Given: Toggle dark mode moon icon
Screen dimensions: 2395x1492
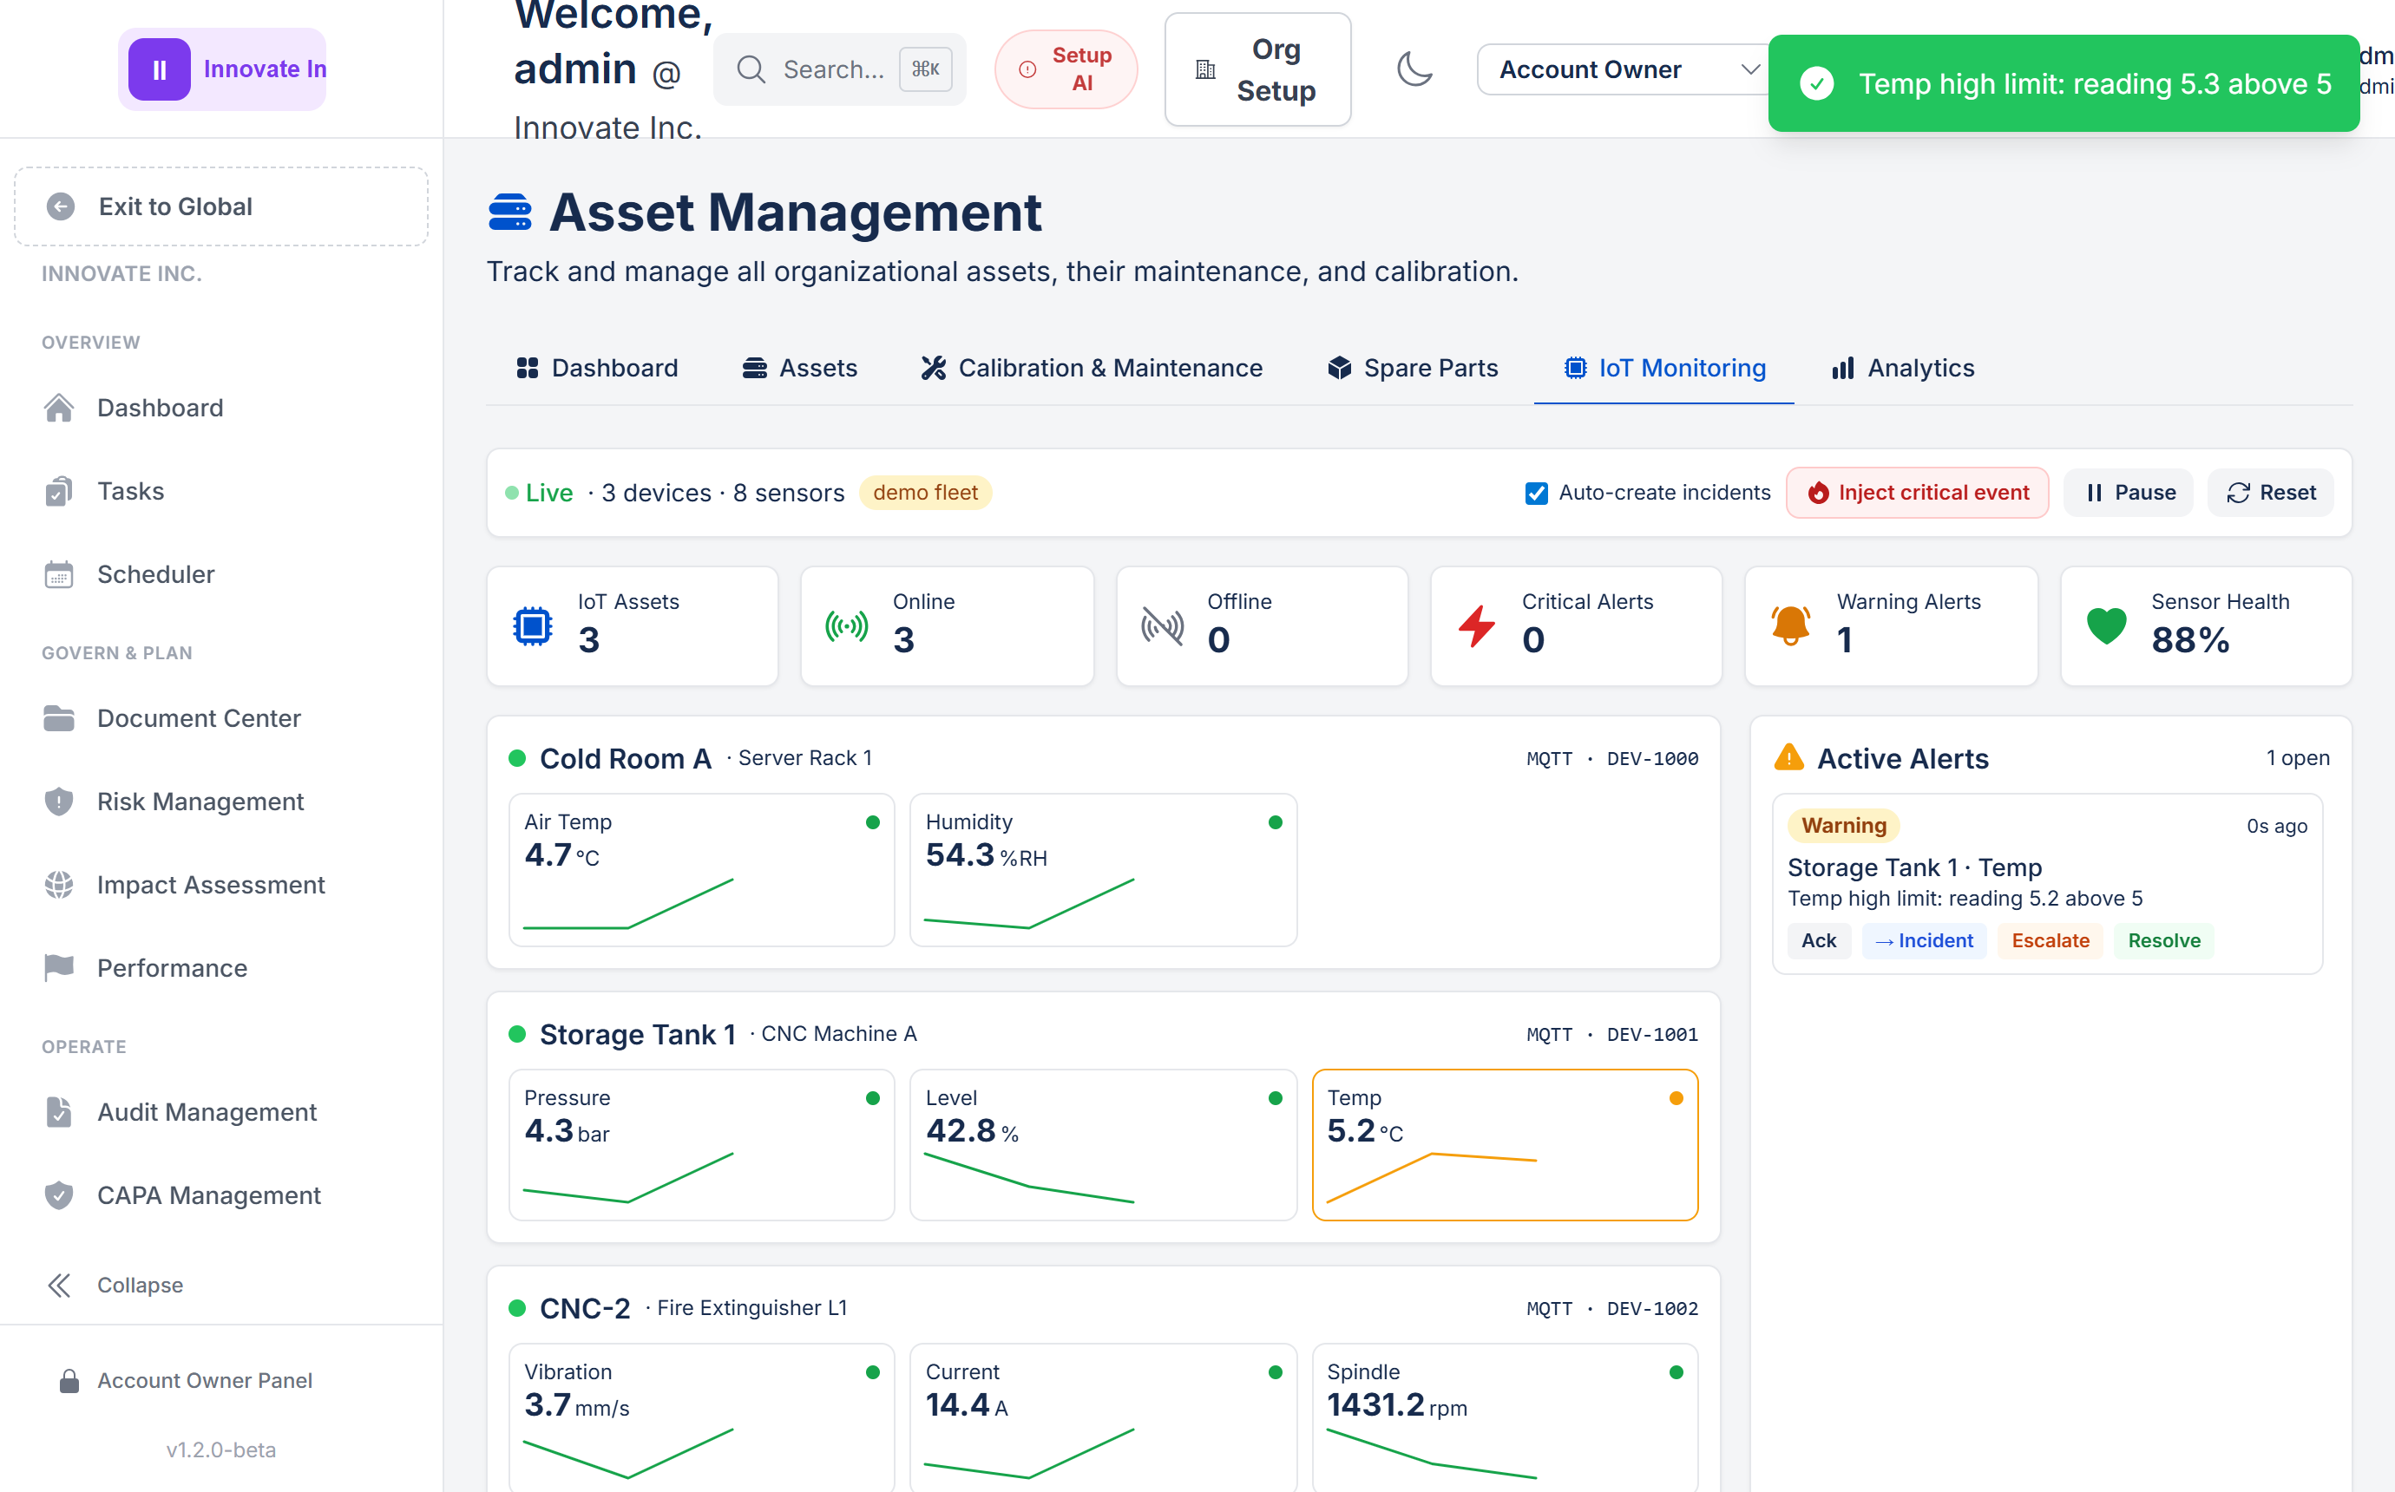Looking at the screenshot, I should click(1414, 69).
